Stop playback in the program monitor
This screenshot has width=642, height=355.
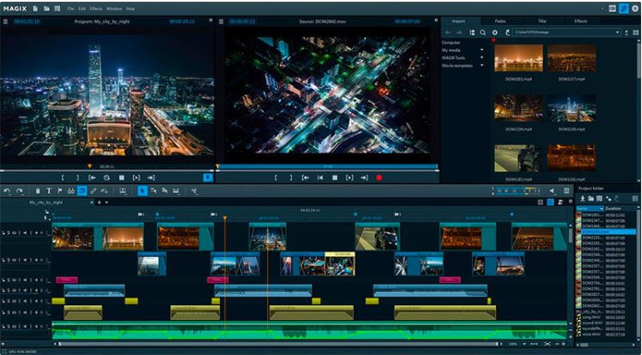[x=121, y=177]
